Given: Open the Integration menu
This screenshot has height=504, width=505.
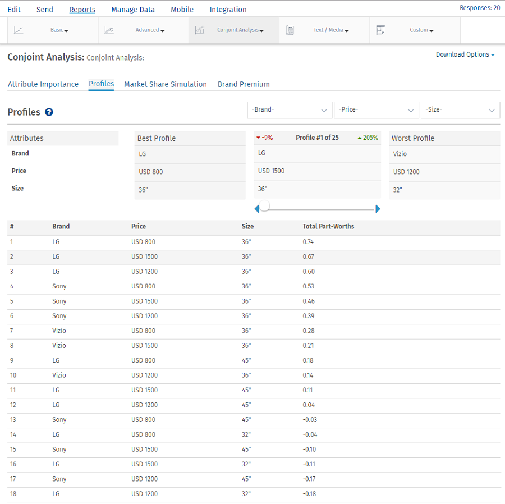Looking at the screenshot, I should (x=228, y=10).
